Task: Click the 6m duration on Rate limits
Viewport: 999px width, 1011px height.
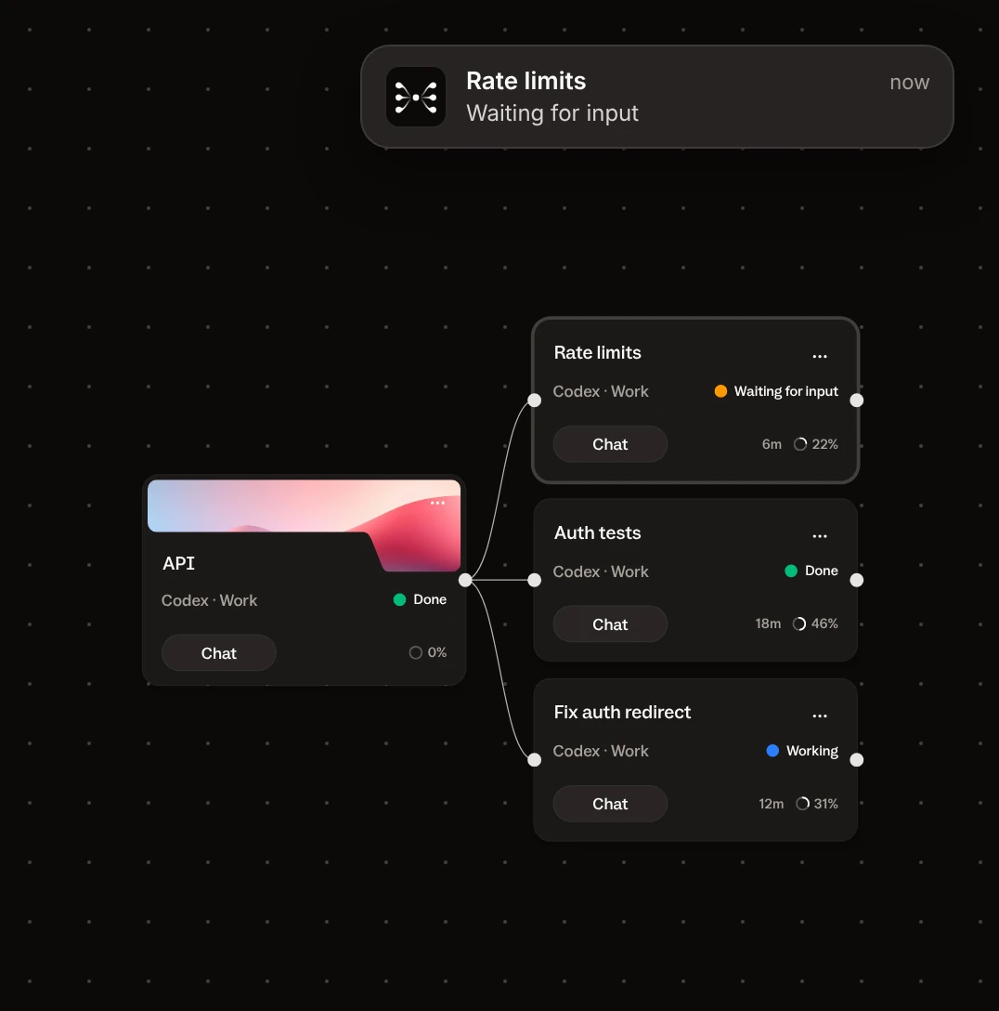Action: pyautogui.click(x=772, y=444)
